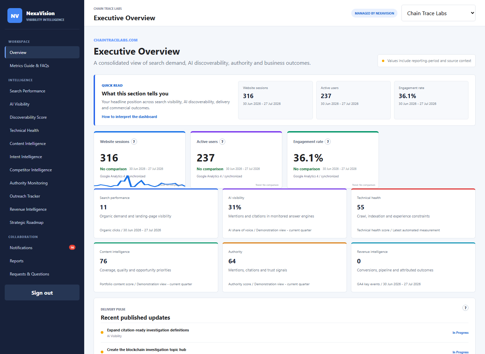Open Metrics Guide & FAQs

pos(42,65)
